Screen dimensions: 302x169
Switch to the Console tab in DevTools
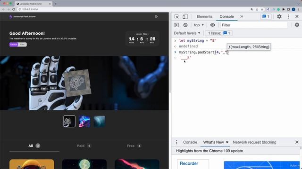coord(226,17)
